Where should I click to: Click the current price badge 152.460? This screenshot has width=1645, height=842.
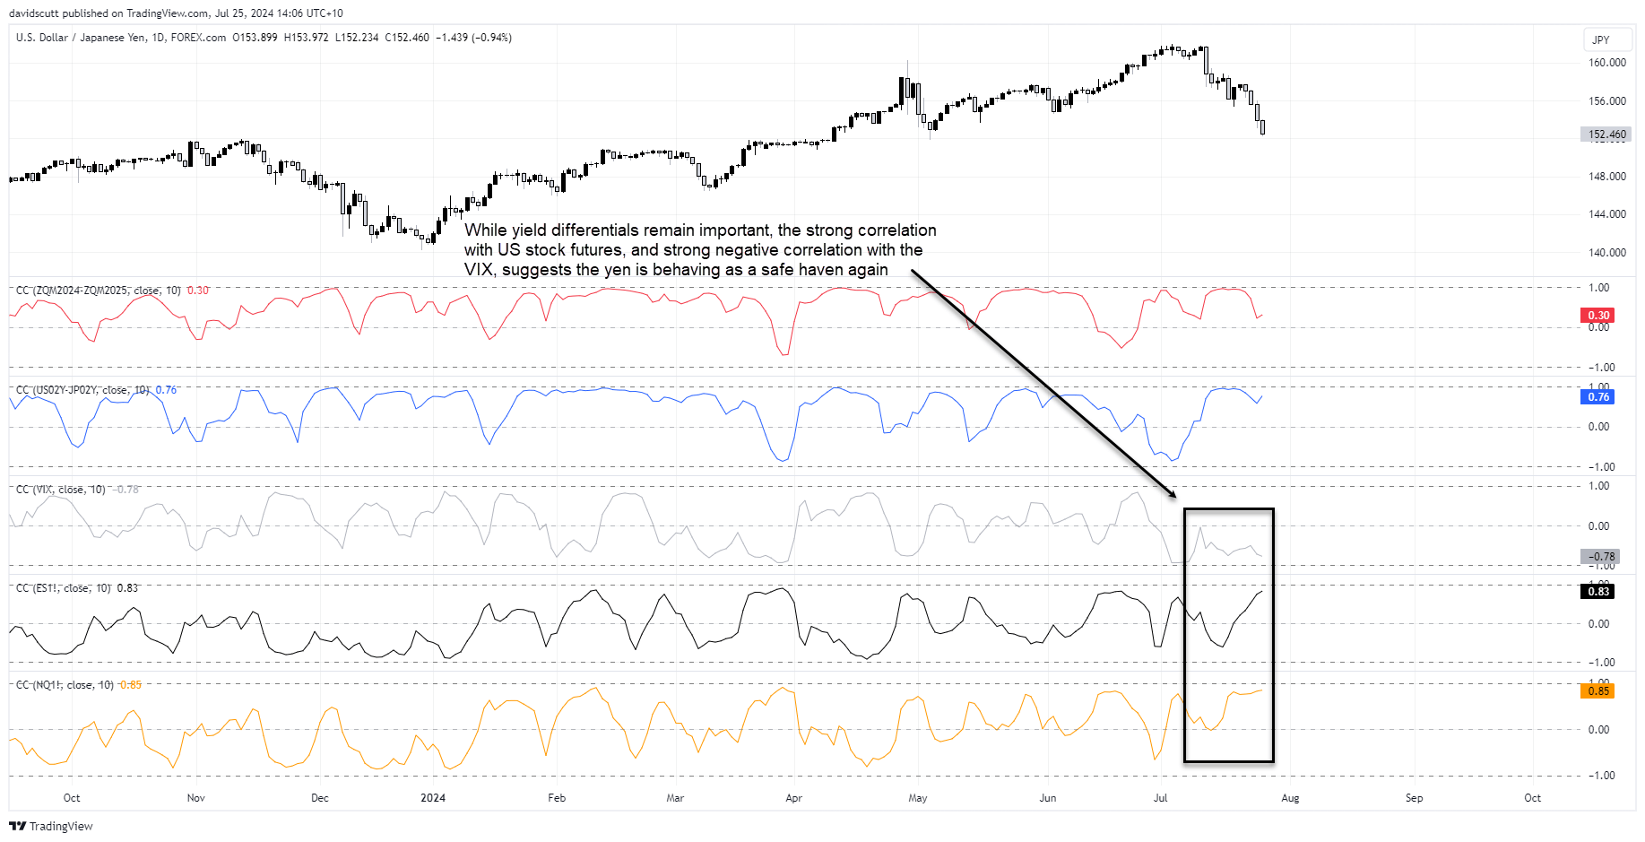1606,135
